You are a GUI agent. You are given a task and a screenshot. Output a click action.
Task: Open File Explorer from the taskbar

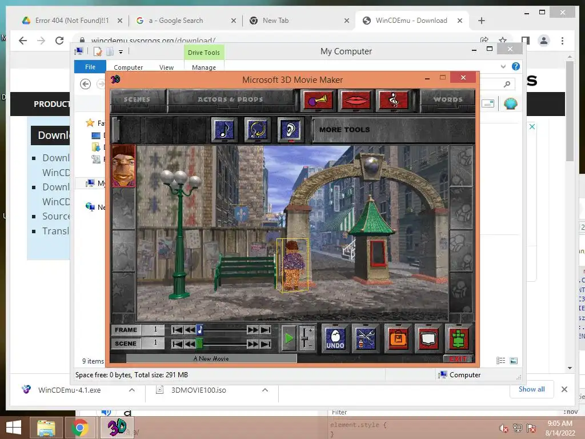pyautogui.click(x=46, y=428)
